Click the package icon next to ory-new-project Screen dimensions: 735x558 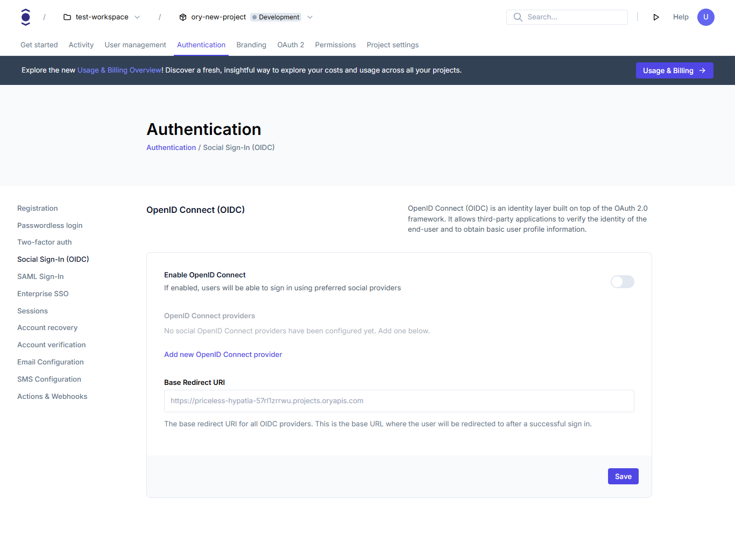[x=182, y=17]
